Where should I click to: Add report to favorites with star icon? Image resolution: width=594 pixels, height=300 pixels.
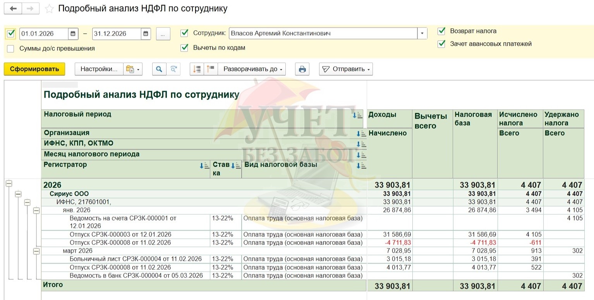pyautogui.click(x=49, y=9)
